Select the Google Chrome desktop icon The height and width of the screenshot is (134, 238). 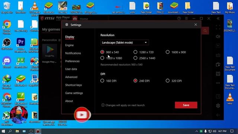(x=7, y=27)
